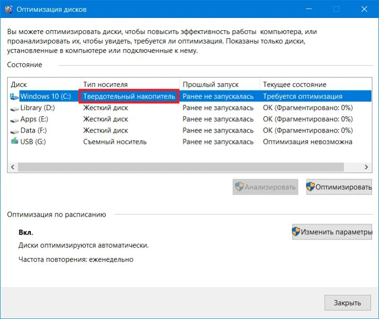
Task: Select the USB (G:) drive name
Action: (33, 142)
